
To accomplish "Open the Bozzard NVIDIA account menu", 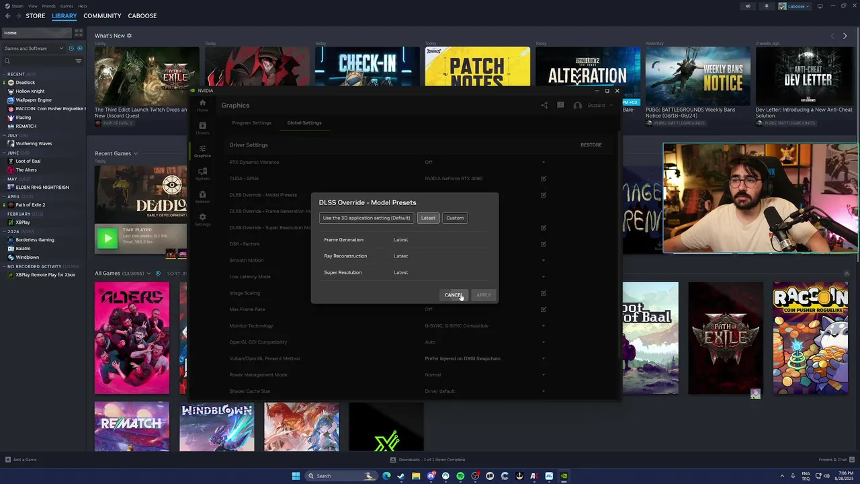I will pos(593,106).
